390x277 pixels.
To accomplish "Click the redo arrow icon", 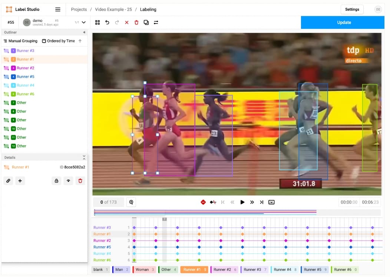I will (x=118, y=22).
